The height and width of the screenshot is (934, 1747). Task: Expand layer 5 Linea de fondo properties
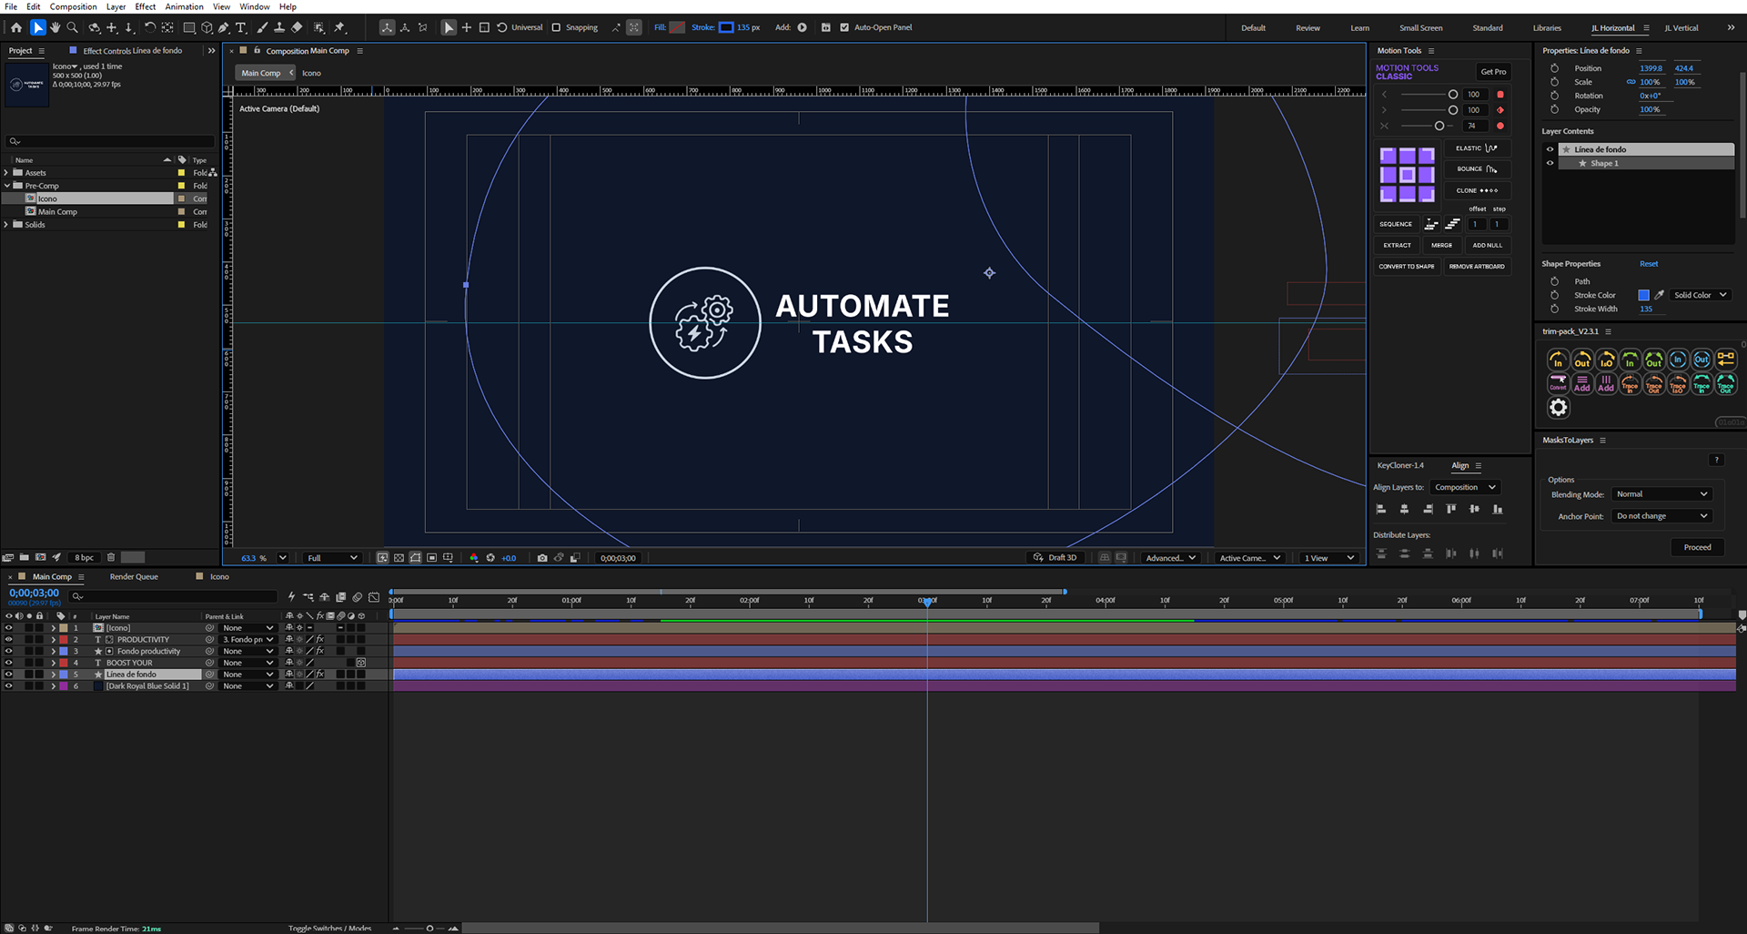pos(53,675)
